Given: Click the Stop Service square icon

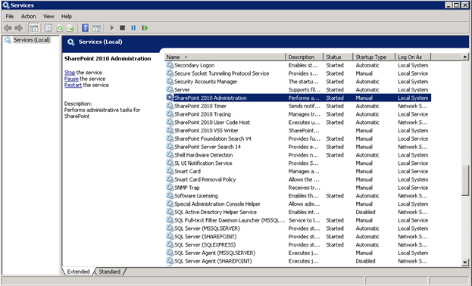Looking at the screenshot, I should pyautogui.click(x=122, y=28).
